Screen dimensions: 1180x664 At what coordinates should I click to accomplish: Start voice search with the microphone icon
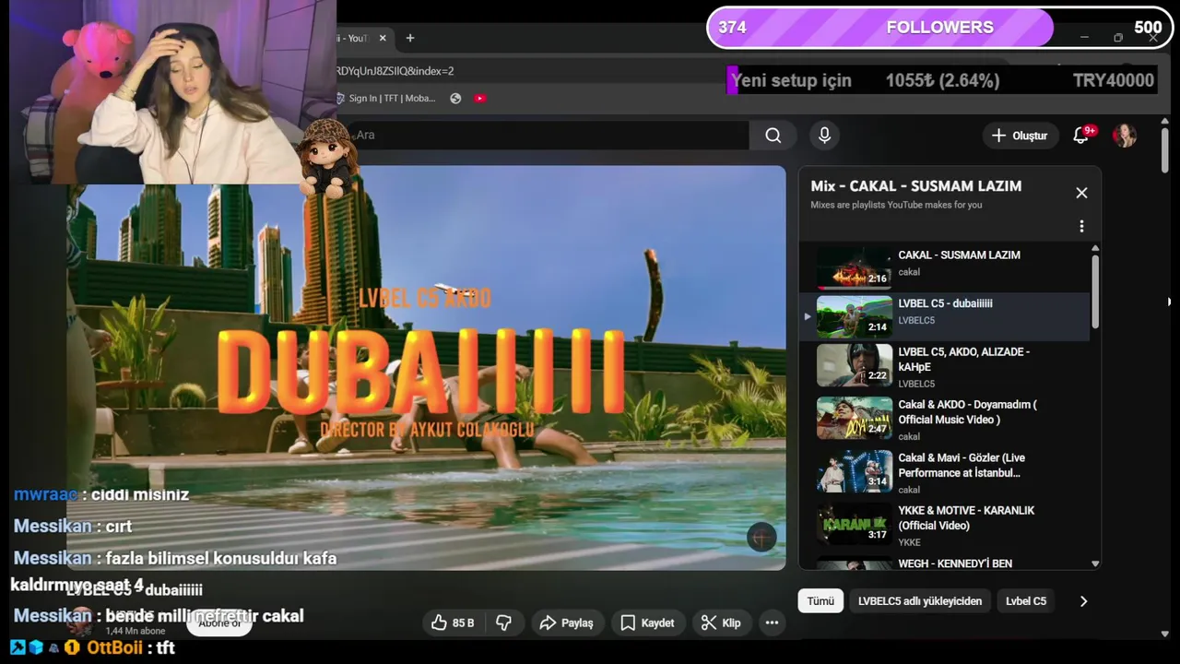[824, 136]
